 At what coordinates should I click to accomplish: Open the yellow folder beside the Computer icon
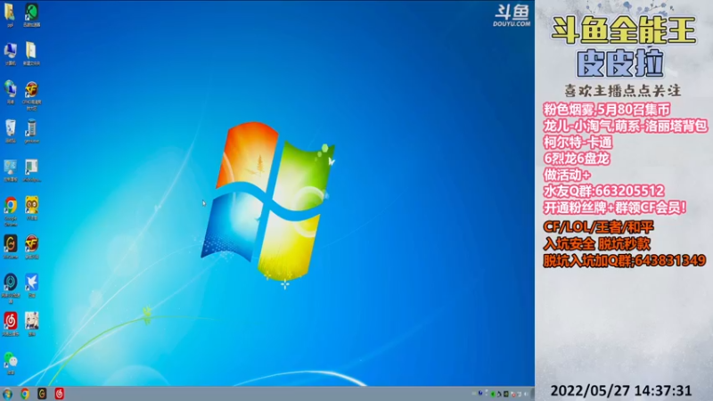coord(31,54)
